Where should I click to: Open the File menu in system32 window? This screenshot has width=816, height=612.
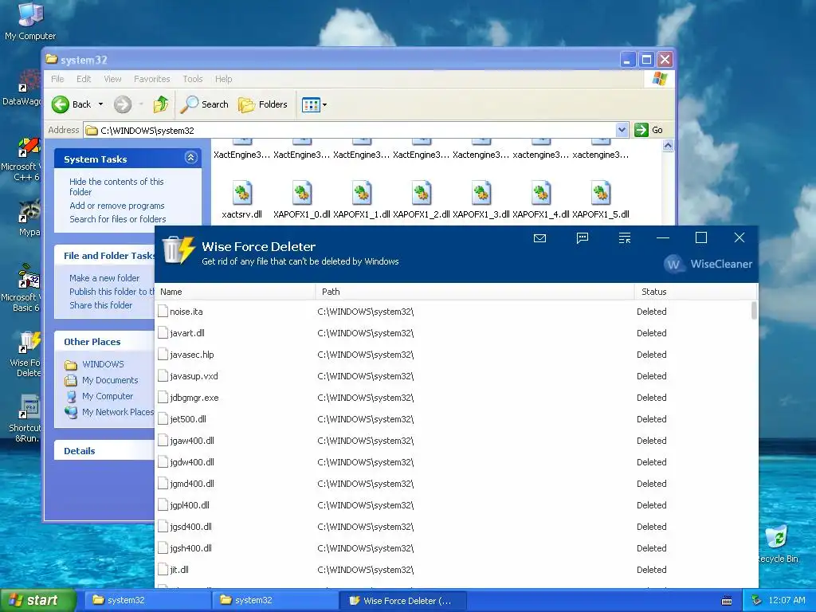tap(57, 79)
